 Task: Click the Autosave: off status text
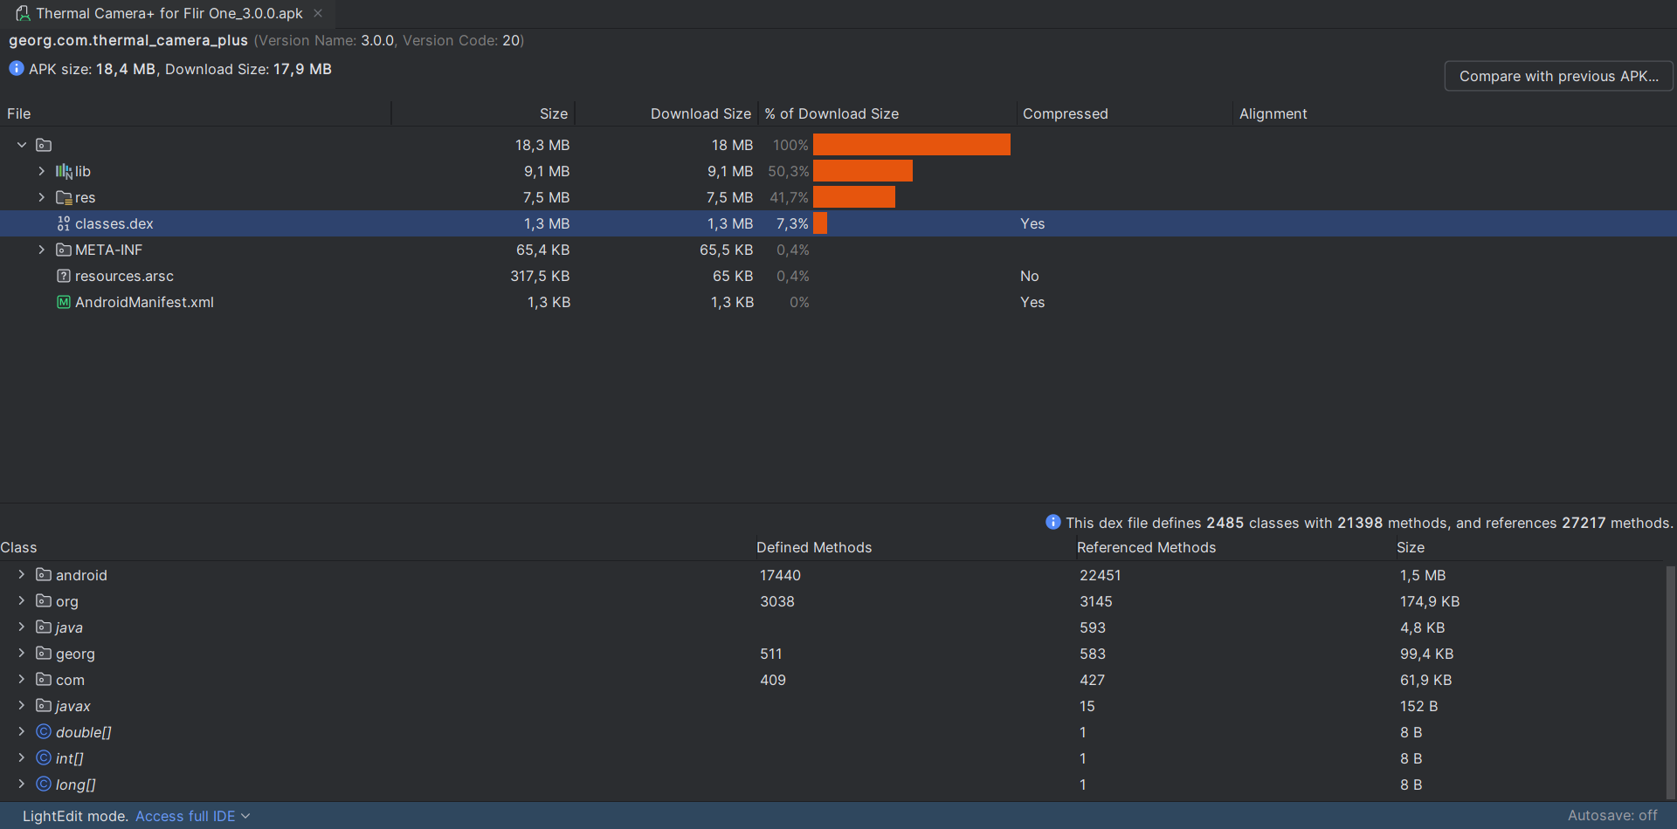click(1611, 816)
